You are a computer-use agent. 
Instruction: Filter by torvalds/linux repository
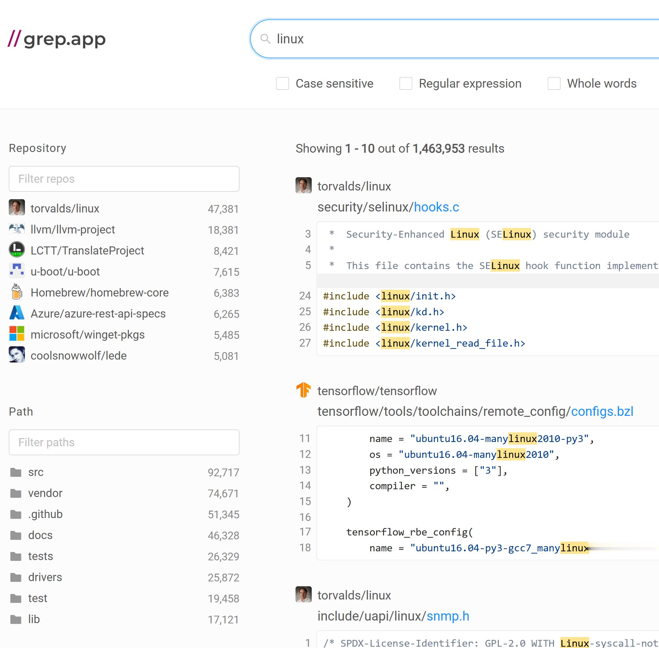pos(124,208)
